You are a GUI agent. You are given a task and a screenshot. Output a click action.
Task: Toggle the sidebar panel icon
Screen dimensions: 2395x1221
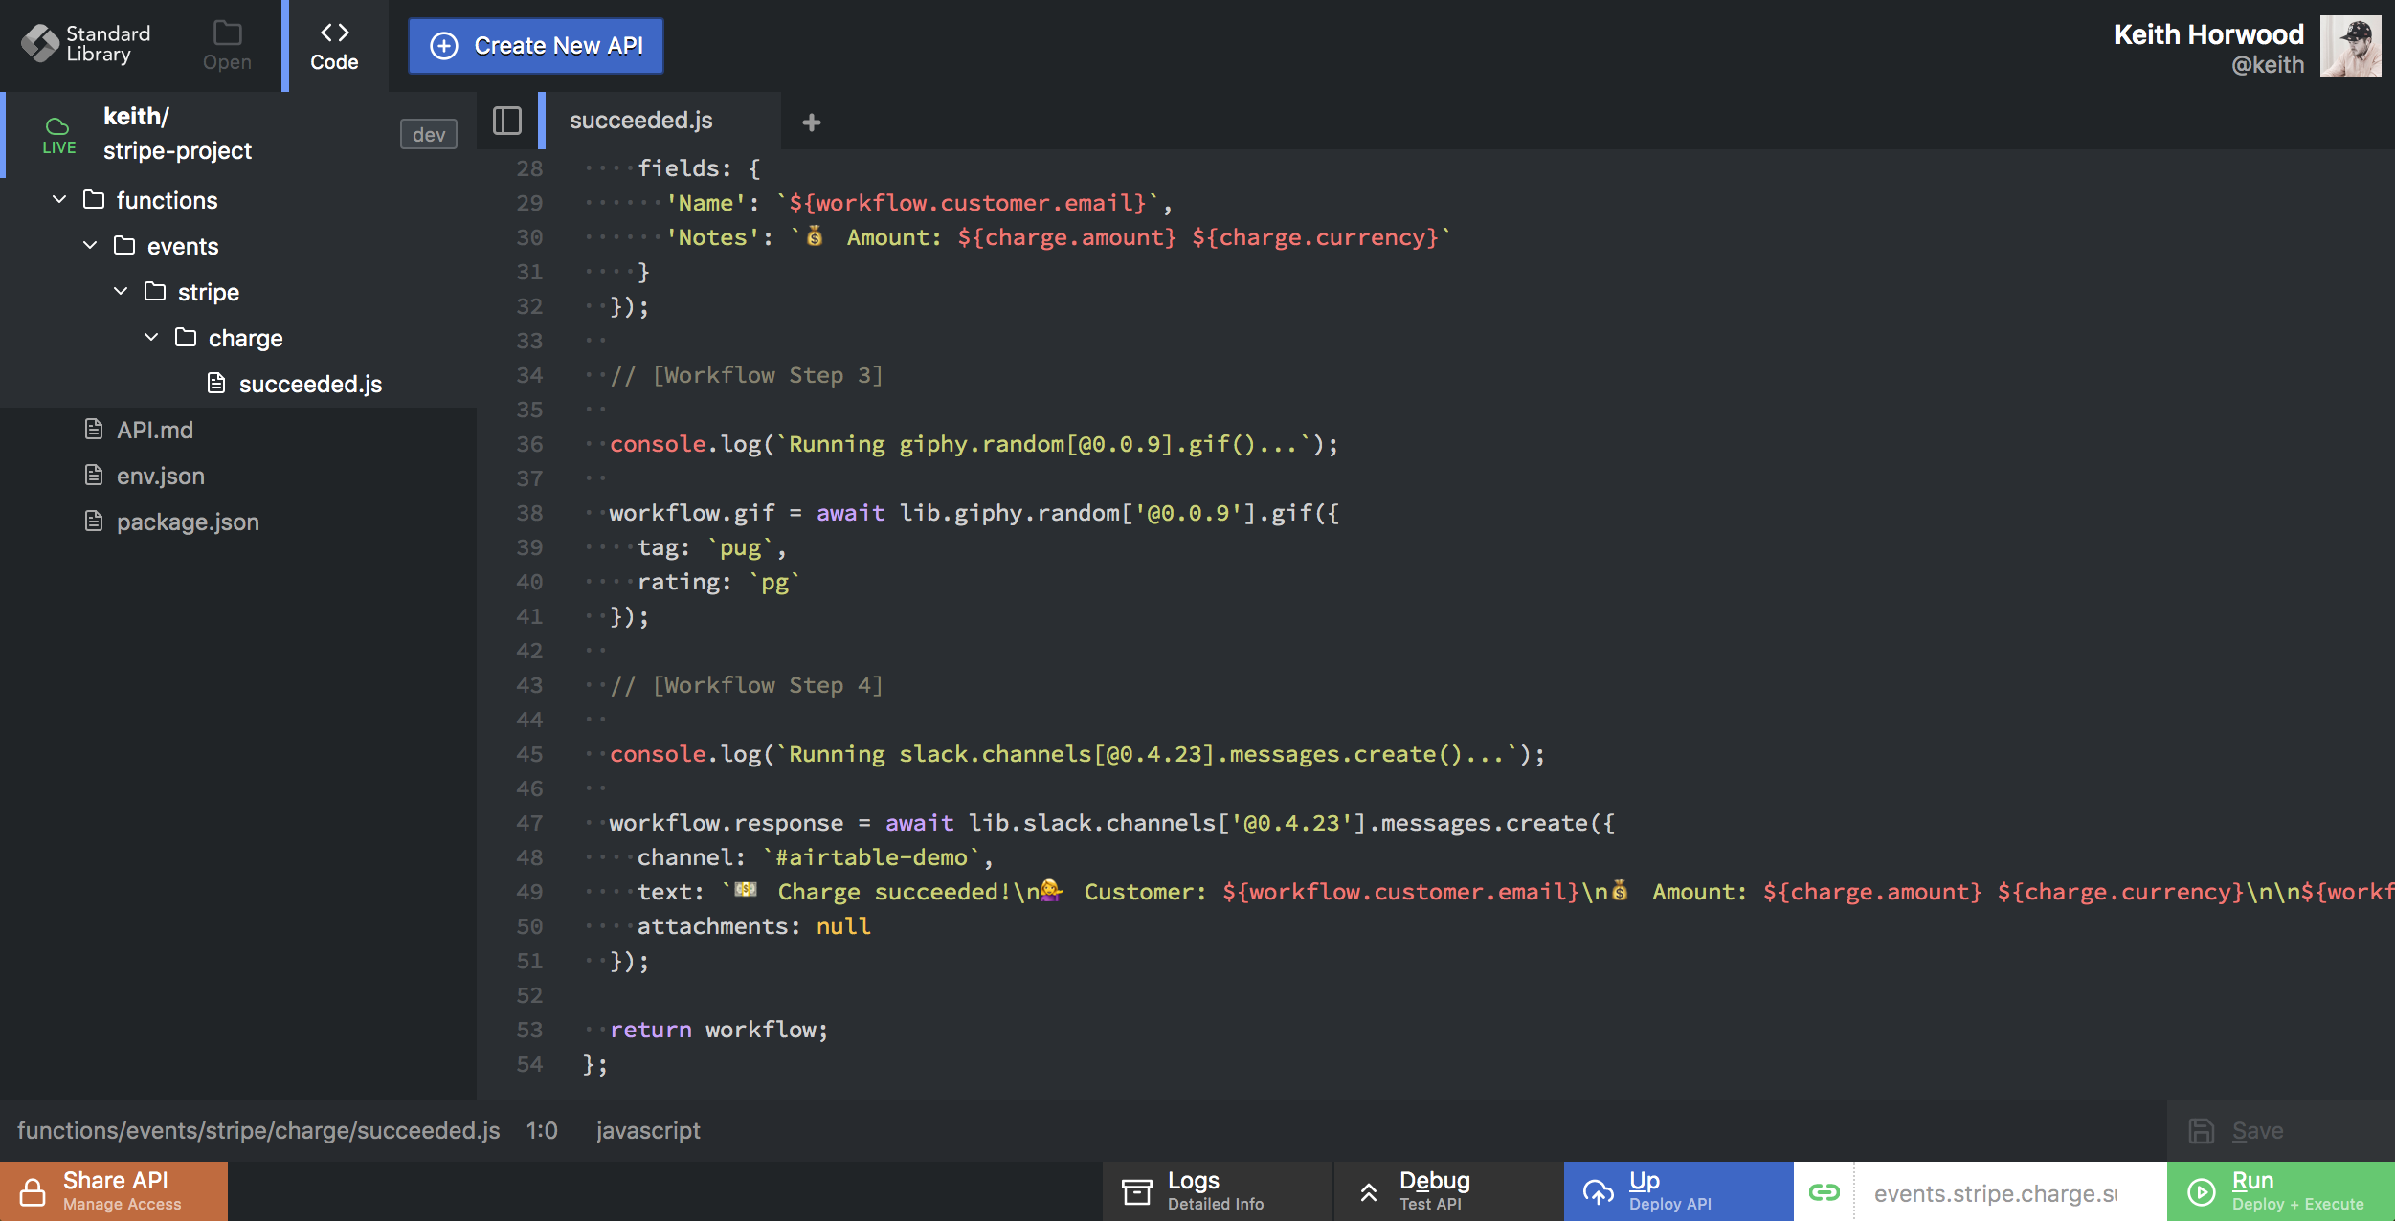pos(506,121)
